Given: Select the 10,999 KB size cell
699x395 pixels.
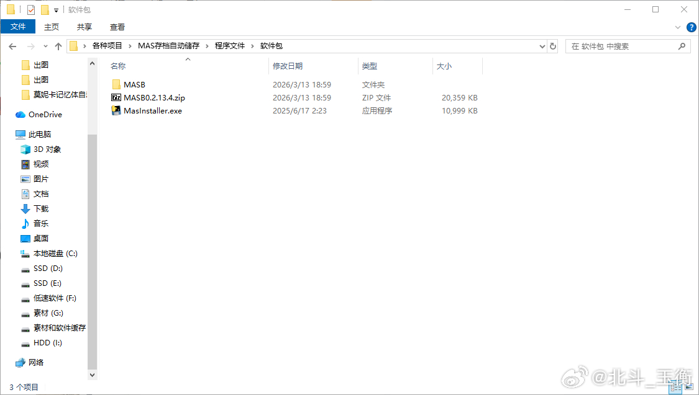Looking at the screenshot, I should 459,111.
